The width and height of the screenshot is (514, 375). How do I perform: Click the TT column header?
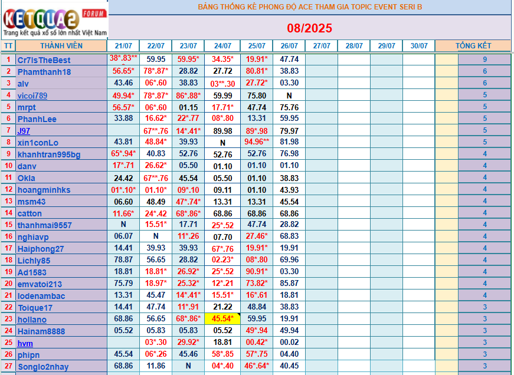pos(8,46)
